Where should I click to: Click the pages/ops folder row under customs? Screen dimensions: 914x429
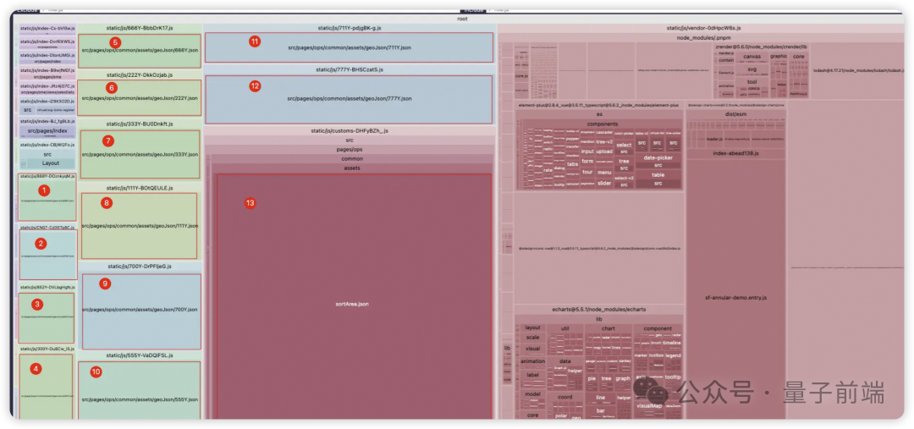[350, 150]
